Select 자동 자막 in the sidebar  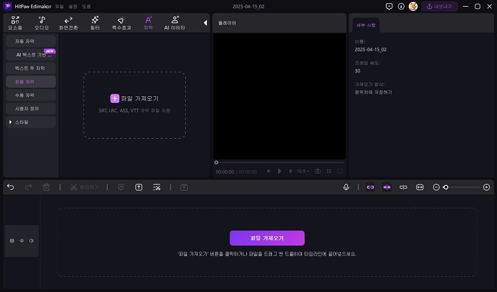(x=31, y=41)
